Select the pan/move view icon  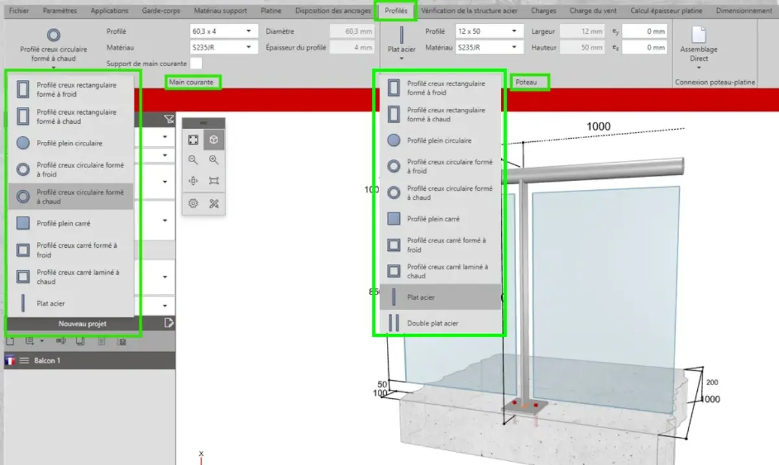click(193, 181)
